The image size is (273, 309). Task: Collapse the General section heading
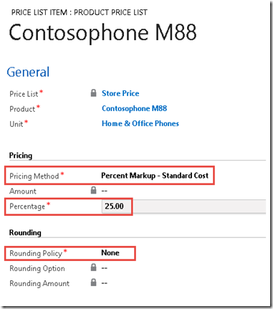point(28,72)
